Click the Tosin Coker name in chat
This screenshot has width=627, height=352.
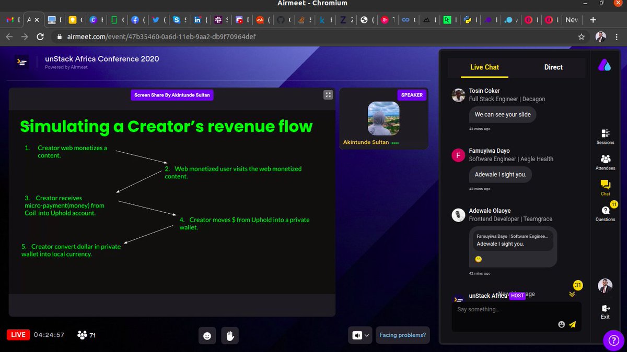(x=484, y=91)
